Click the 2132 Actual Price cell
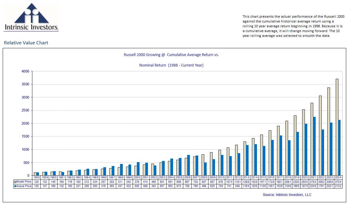The height and width of the screenshot is (205, 348). (338, 186)
